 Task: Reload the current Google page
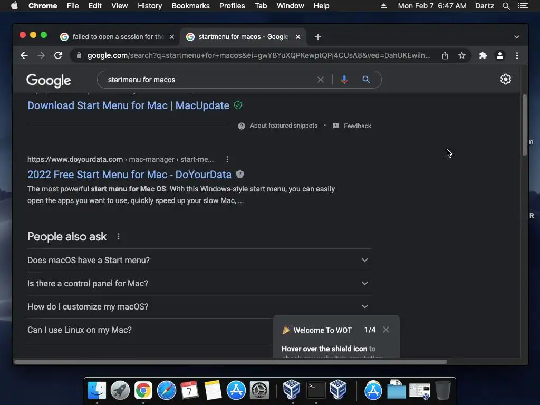tap(58, 55)
